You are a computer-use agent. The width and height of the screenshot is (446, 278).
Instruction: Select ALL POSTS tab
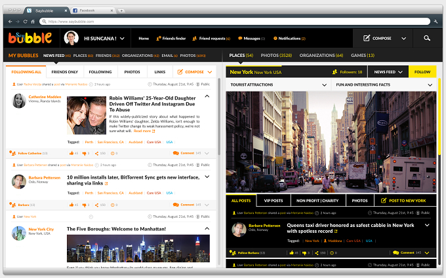click(x=241, y=201)
